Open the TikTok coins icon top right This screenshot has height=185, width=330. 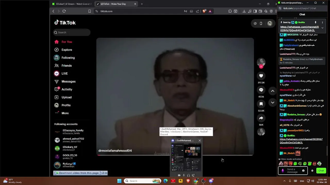coord(255,23)
